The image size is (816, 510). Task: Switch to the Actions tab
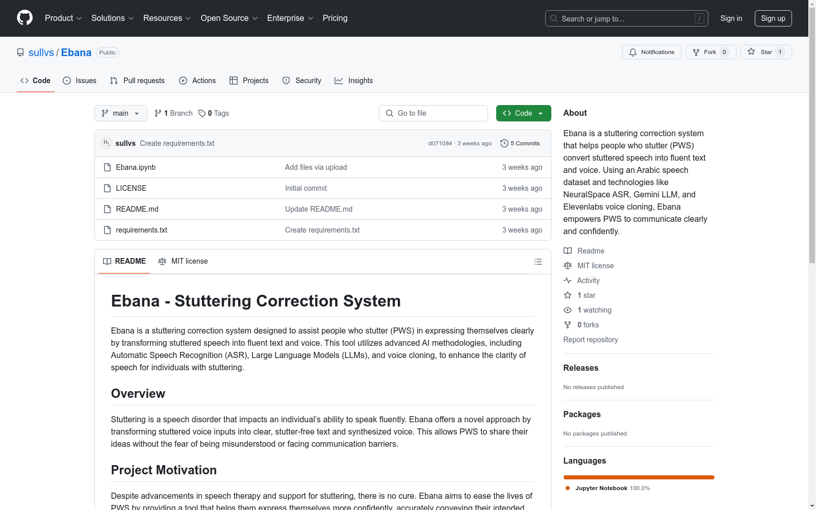(197, 81)
